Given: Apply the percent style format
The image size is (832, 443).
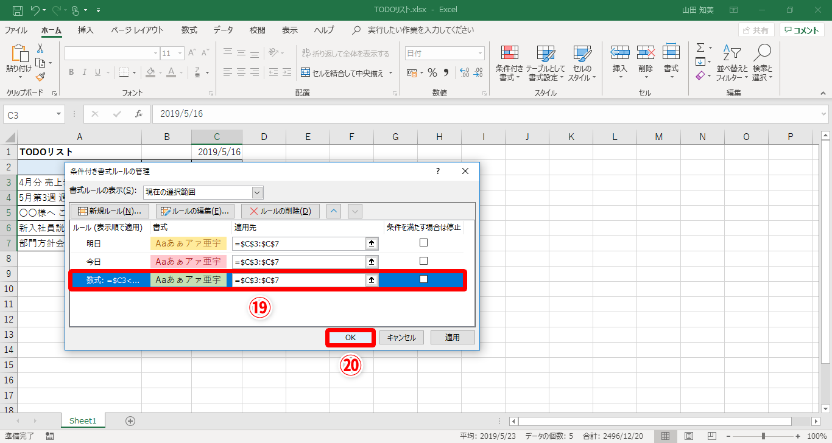Looking at the screenshot, I should [432, 72].
